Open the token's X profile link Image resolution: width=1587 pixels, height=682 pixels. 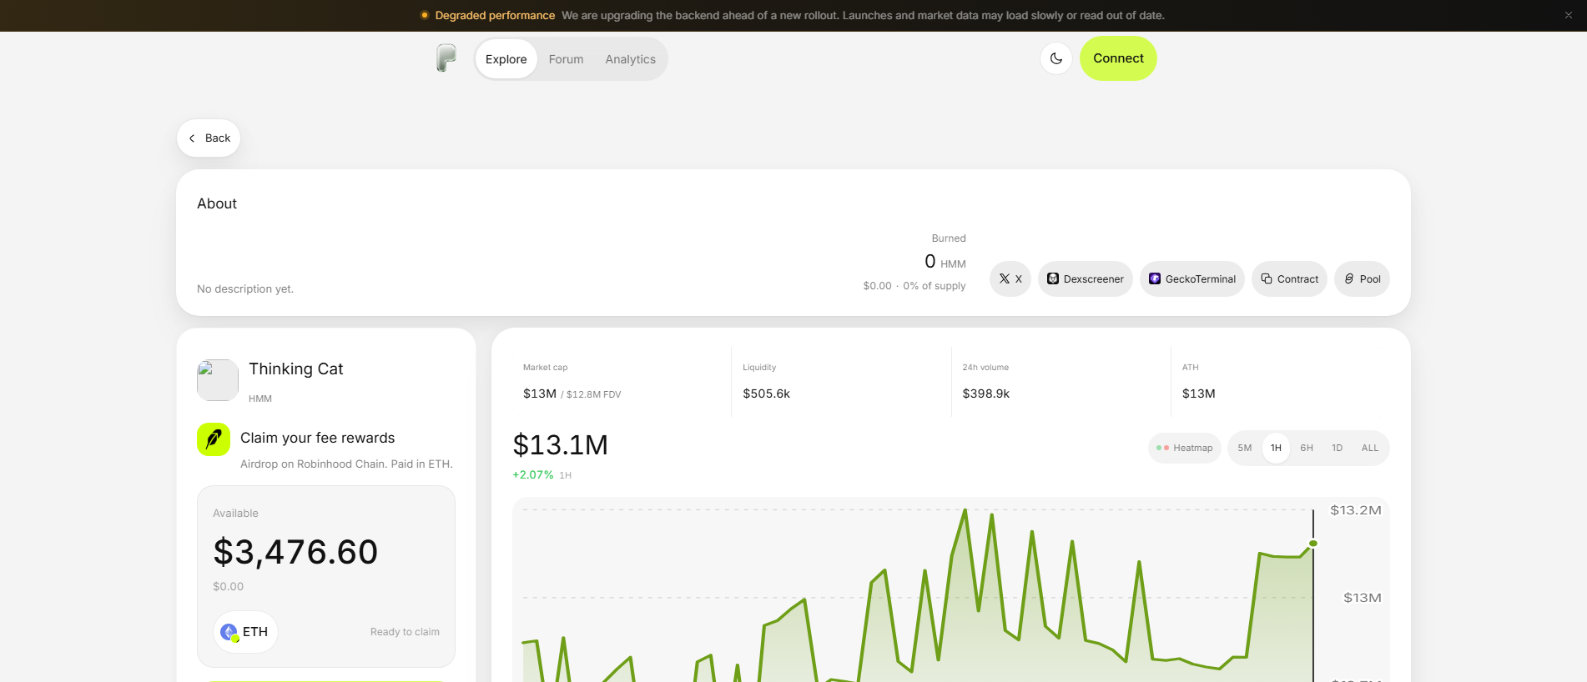click(x=1010, y=279)
